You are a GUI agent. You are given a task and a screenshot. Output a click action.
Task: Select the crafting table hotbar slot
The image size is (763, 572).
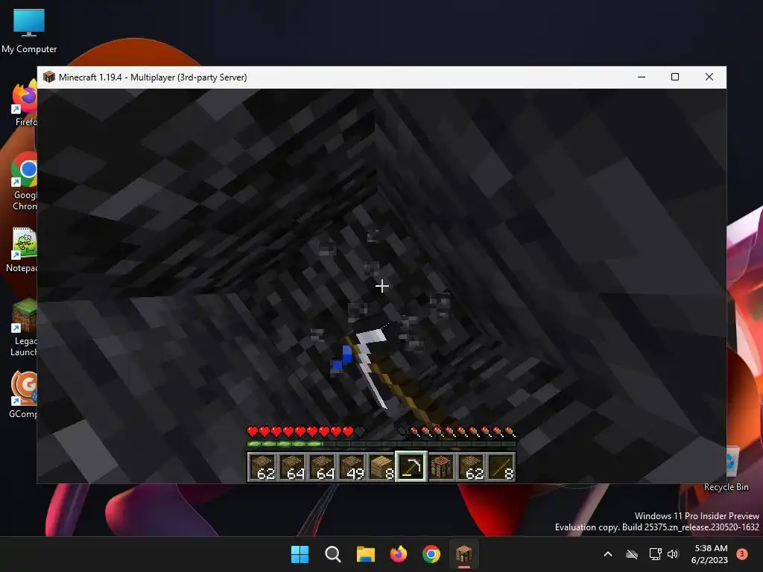coord(441,466)
